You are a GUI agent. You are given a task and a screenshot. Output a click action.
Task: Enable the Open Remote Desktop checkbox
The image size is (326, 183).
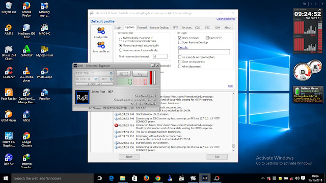pos(180,42)
